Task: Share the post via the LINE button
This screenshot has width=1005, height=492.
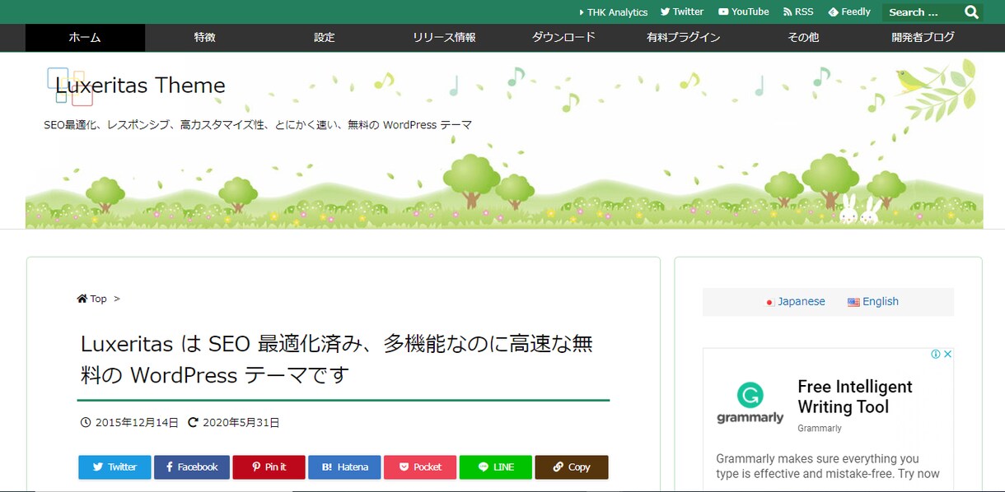Action: [496, 466]
